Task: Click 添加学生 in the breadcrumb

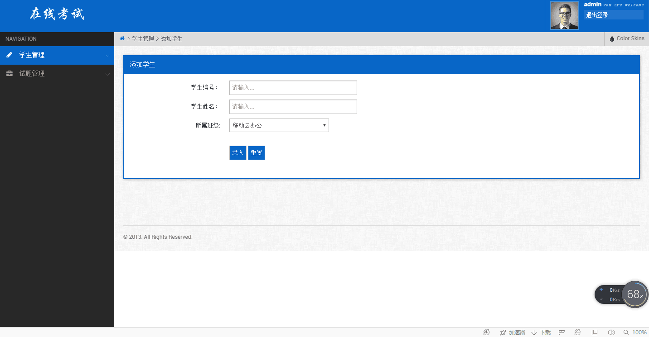Action: pos(171,39)
